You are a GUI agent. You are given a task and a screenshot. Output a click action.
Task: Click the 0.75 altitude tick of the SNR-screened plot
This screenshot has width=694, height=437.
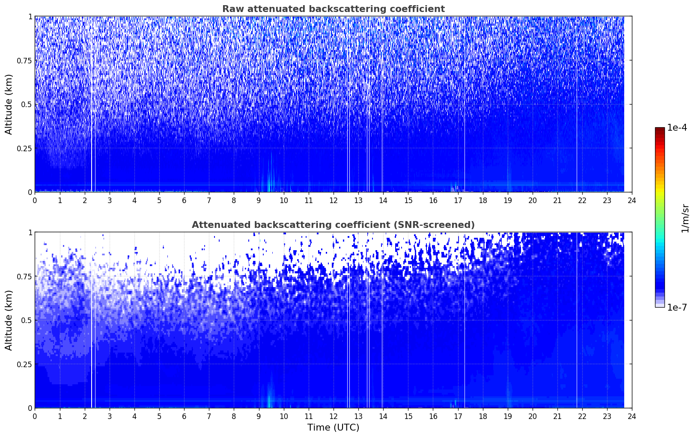click(25, 276)
